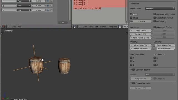Screen dimensions: 178x100
Task: Lock Rotation on X axis
Action: tap(155, 58)
